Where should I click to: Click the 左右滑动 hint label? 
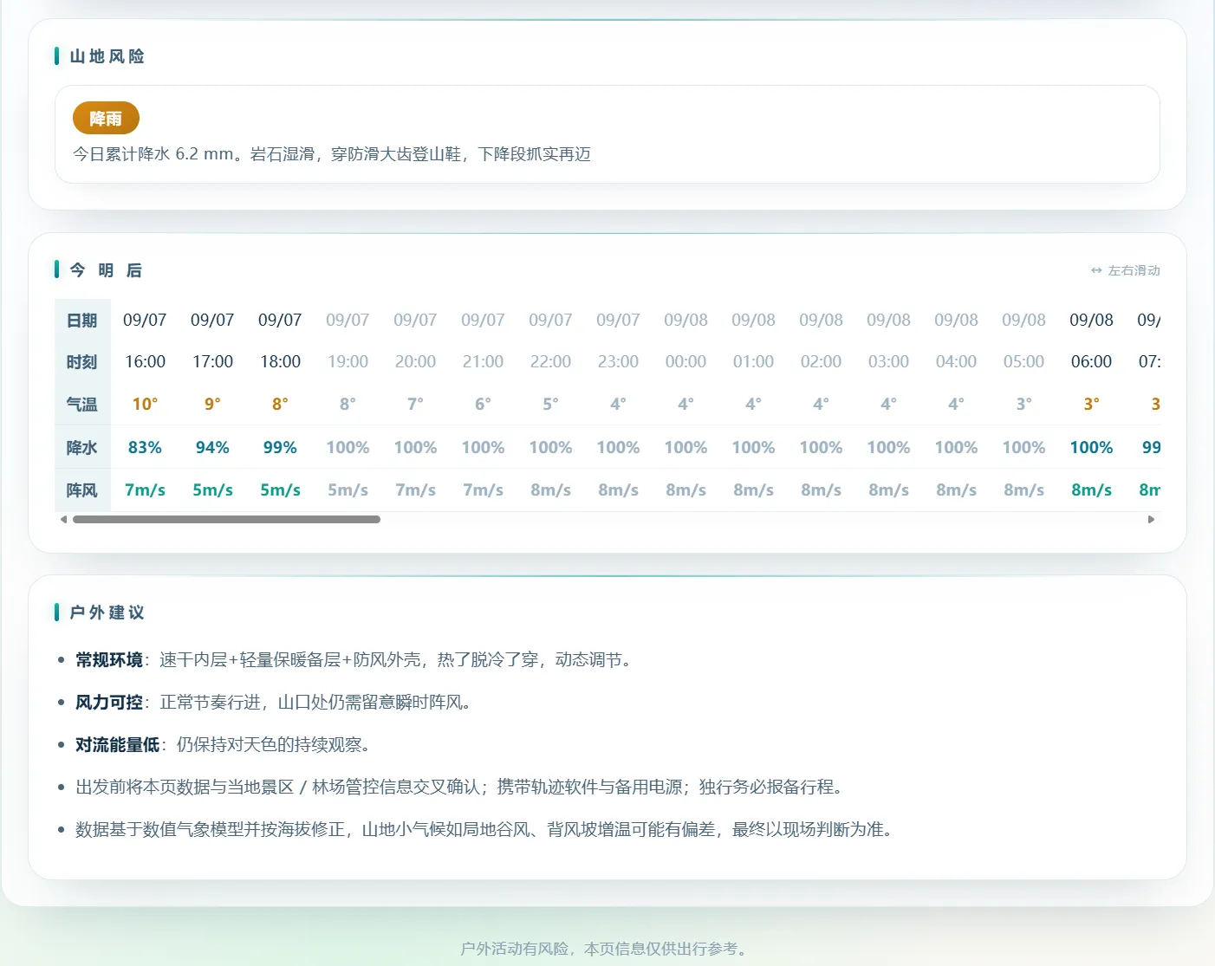[x=1125, y=270]
